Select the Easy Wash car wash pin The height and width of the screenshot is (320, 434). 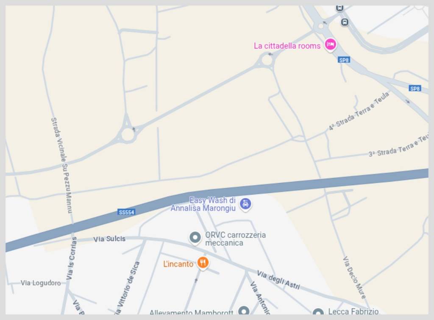point(245,204)
